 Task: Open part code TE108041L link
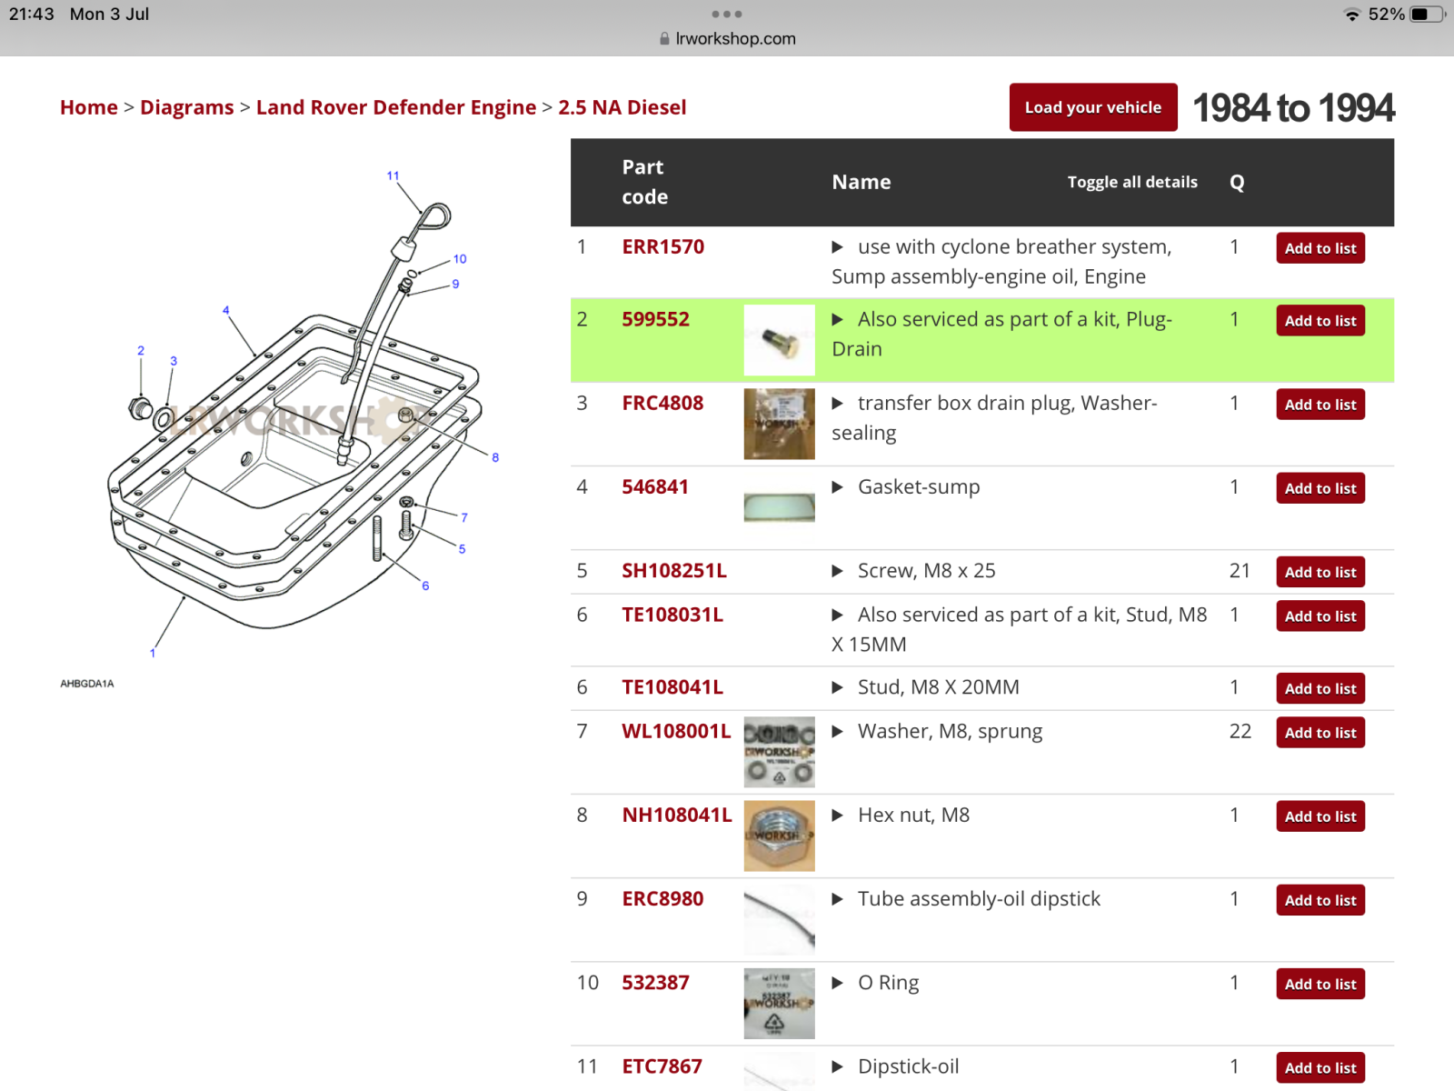[x=672, y=686]
